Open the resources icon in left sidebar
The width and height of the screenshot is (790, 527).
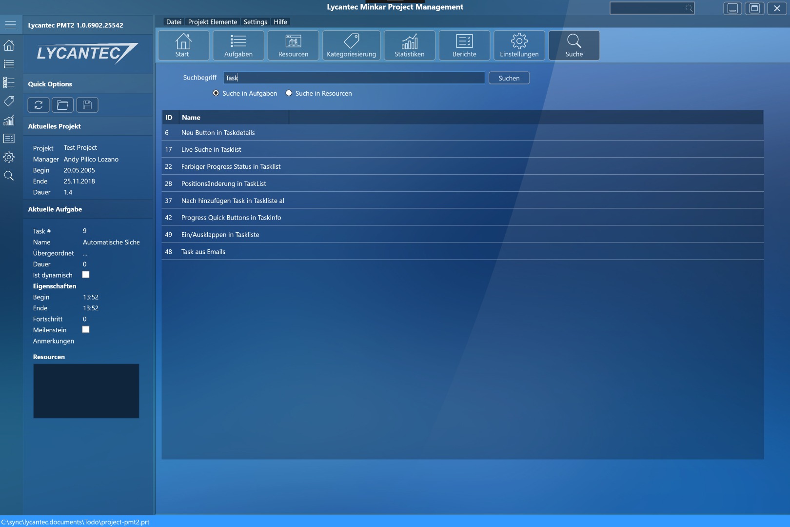coord(9,82)
